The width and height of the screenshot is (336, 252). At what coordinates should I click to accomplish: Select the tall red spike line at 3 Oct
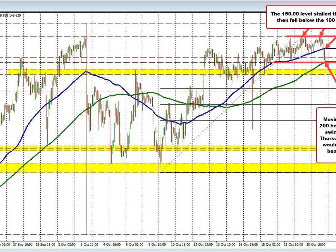(x=86, y=138)
